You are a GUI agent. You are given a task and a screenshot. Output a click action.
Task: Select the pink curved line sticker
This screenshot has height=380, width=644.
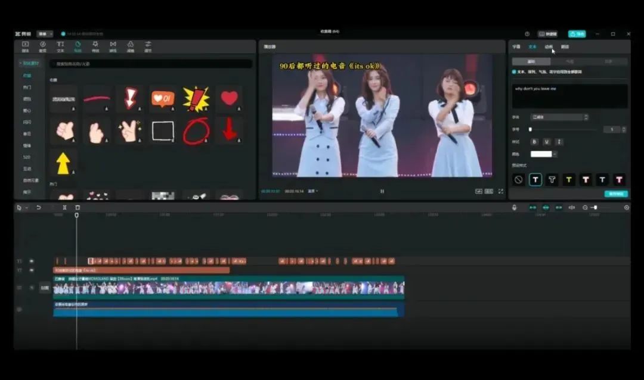(x=97, y=98)
